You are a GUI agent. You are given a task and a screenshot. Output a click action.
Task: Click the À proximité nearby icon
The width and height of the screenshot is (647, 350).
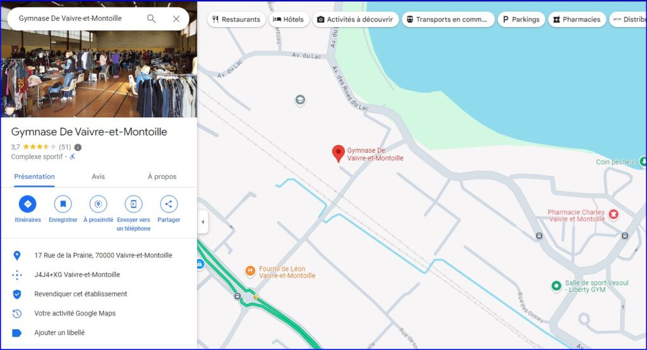tap(98, 204)
